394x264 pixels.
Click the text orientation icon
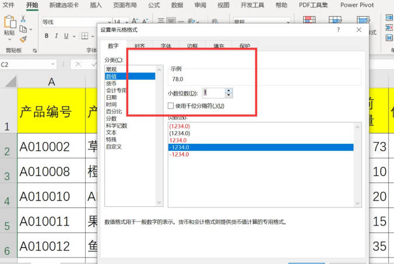(x=191, y=21)
